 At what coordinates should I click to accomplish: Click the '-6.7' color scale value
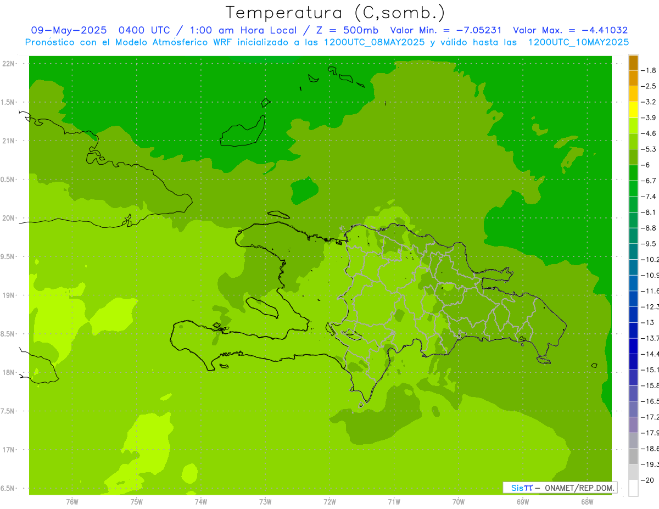tap(649, 181)
